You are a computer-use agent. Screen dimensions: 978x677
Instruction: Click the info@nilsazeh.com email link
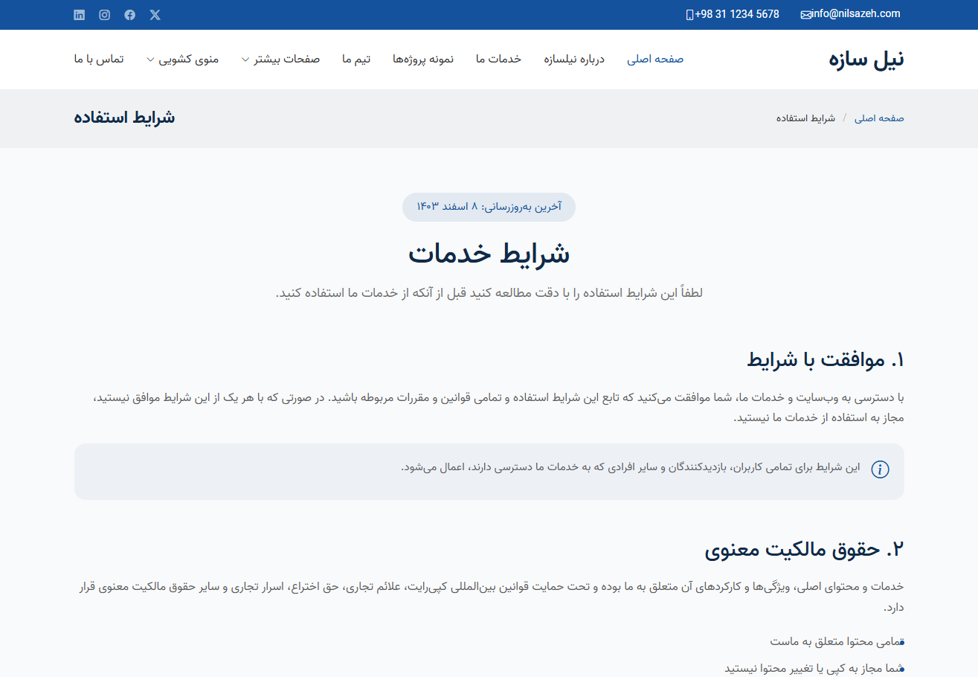854,13
